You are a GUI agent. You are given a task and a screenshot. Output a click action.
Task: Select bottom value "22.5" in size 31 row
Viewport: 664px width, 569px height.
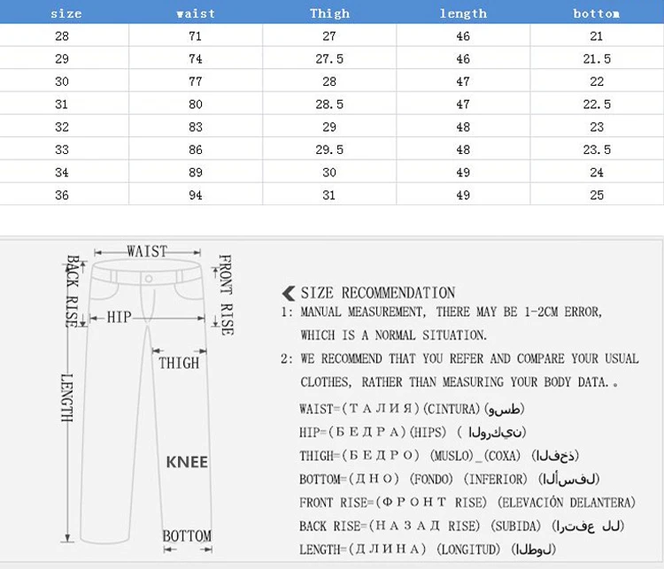[x=597, y=104]
